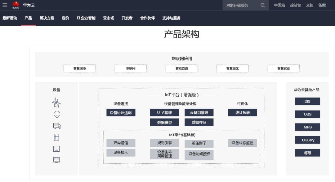The height and width of the screenshot is (182, 335).
Task: Open the 控制台 link
Action: 295,5
